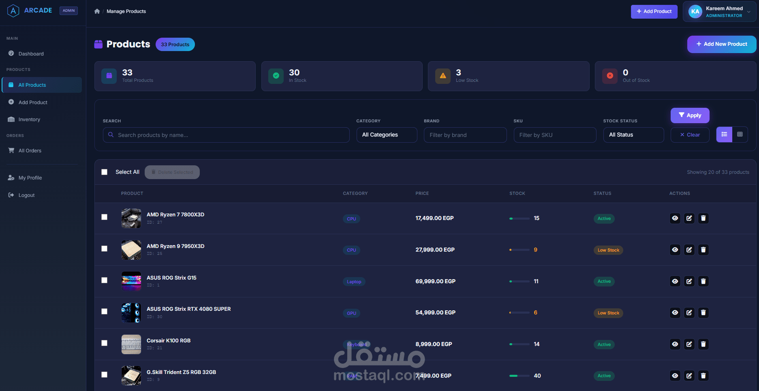Switch to grid view layout

pos(740,135)
